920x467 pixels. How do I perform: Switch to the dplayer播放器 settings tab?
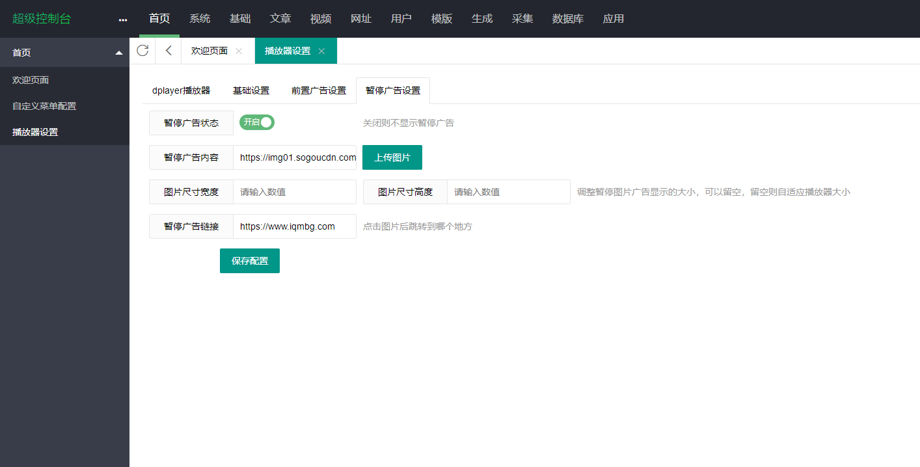[182, 90]
